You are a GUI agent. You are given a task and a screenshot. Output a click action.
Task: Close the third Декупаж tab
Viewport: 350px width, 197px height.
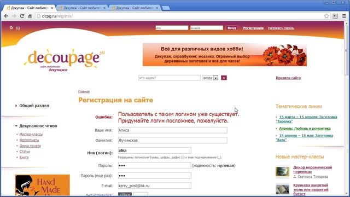point(157,8)
